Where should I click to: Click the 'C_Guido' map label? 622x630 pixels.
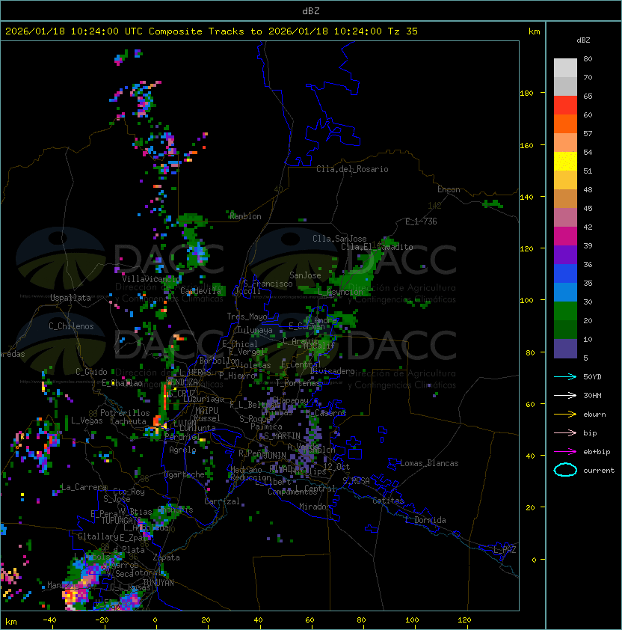pos(91,372)
